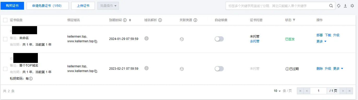Toggle auto-renew for the 未命名 certificate

pos(219,39)
